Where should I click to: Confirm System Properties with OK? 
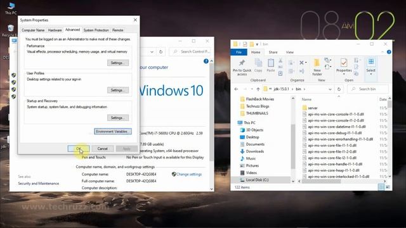(x=79, y=149)
